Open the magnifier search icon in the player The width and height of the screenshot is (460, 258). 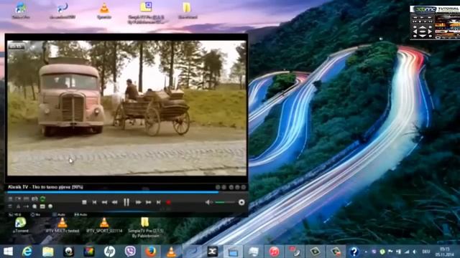[x=34, y=206]
